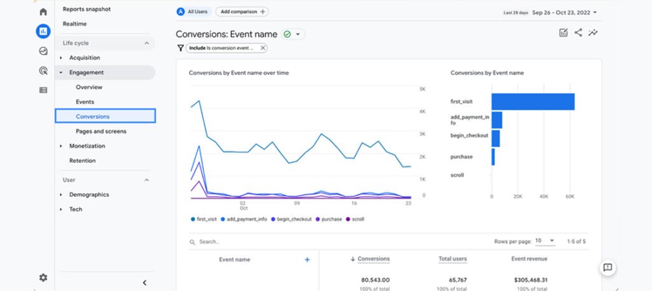Open the Insights sparkline icon
Image resolution: width=652 pixels, height=291 pixels.
pyautogui.click(x=593, y=33)
